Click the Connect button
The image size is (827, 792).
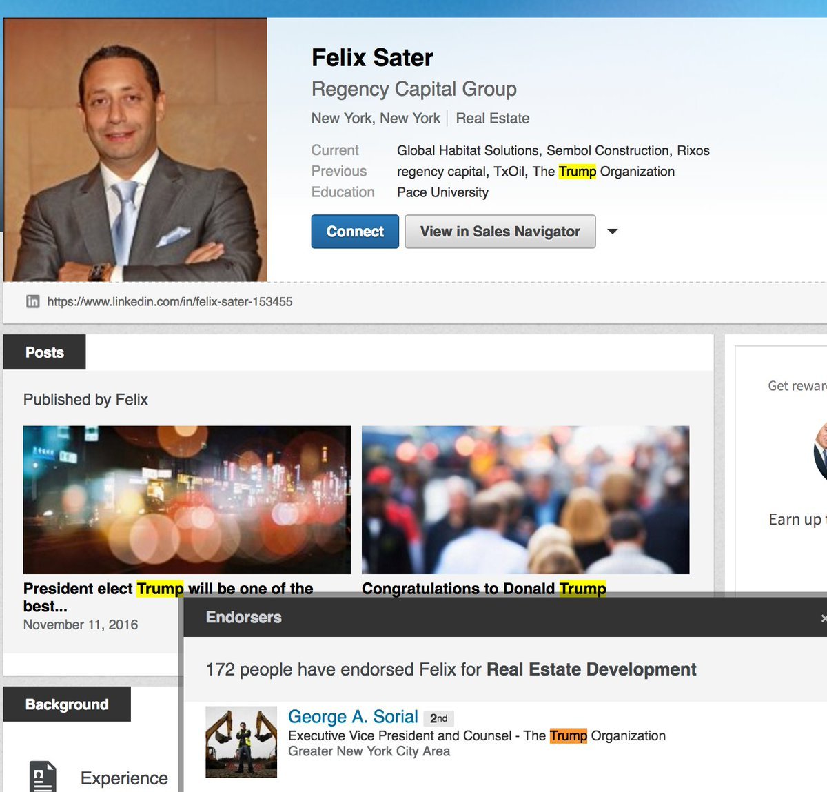pos(355,232)
